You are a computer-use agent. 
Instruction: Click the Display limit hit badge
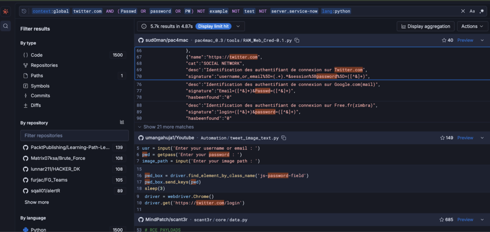[213, 26]
